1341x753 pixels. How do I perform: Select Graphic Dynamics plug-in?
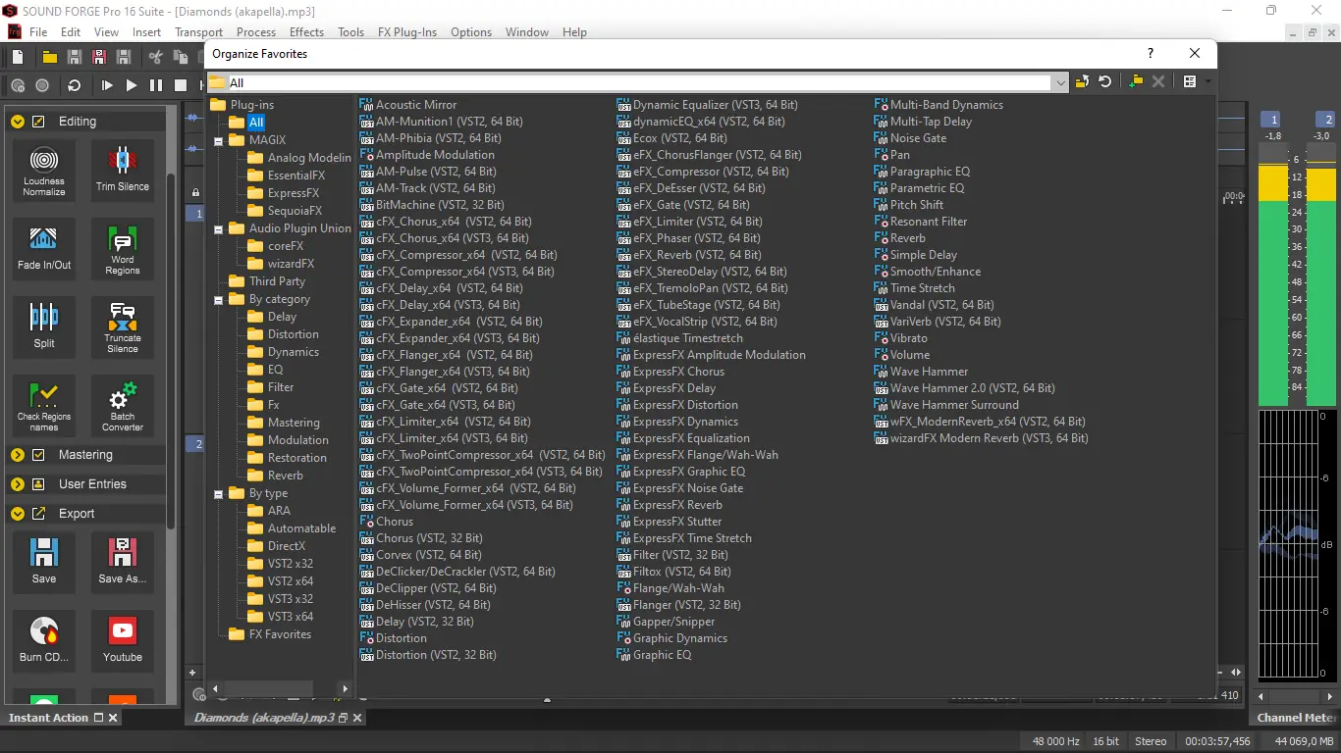coord(672,638)
